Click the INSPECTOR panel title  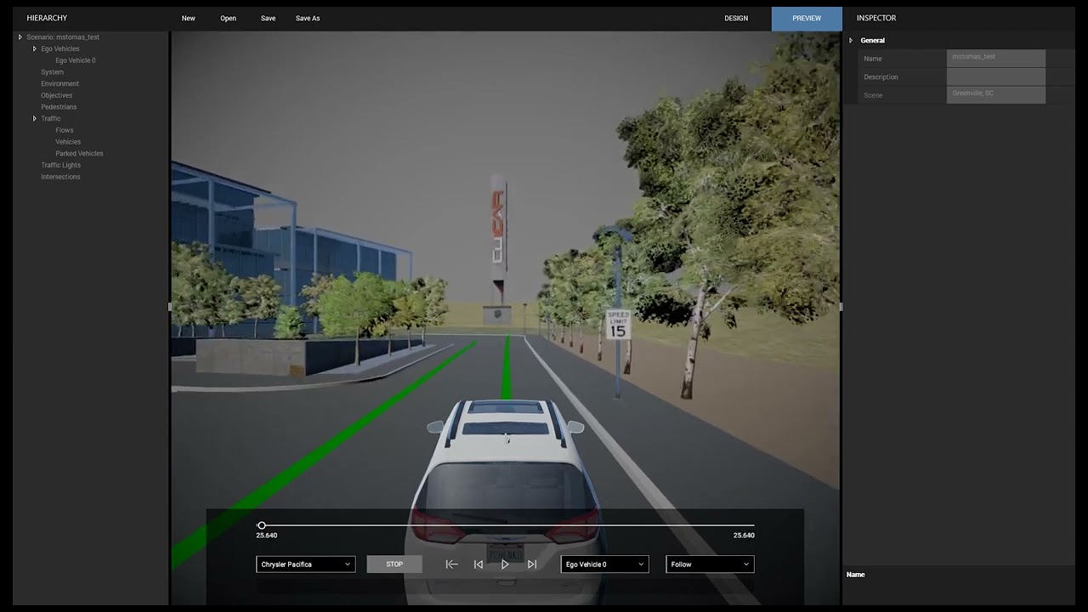tap(876, 18)
